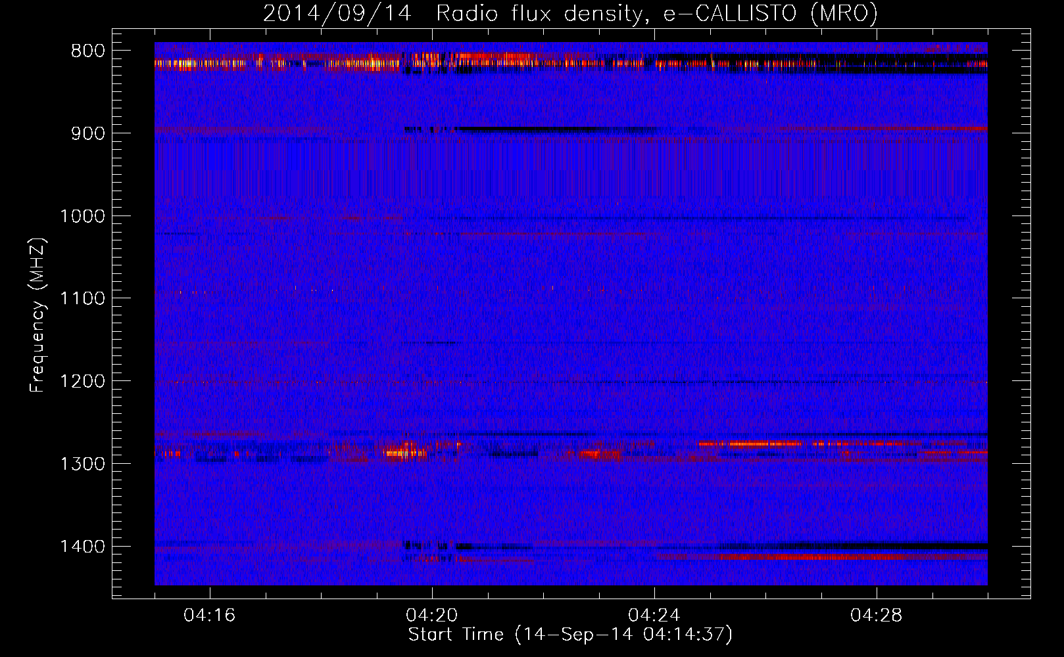The height and width of the screenshot is (657, 1064).
Task: Click the "Frequency (MHZ)" y-axis label
Action: [37, 315]
